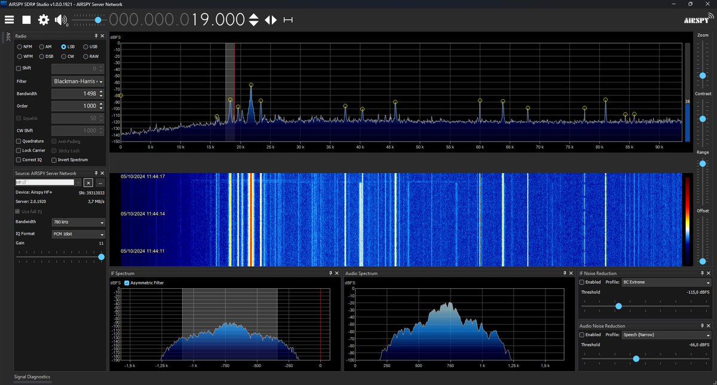Screen dimensions: 717x385
Task: Open the IQ Format dropdown
Action: click(x=78, y=233)
